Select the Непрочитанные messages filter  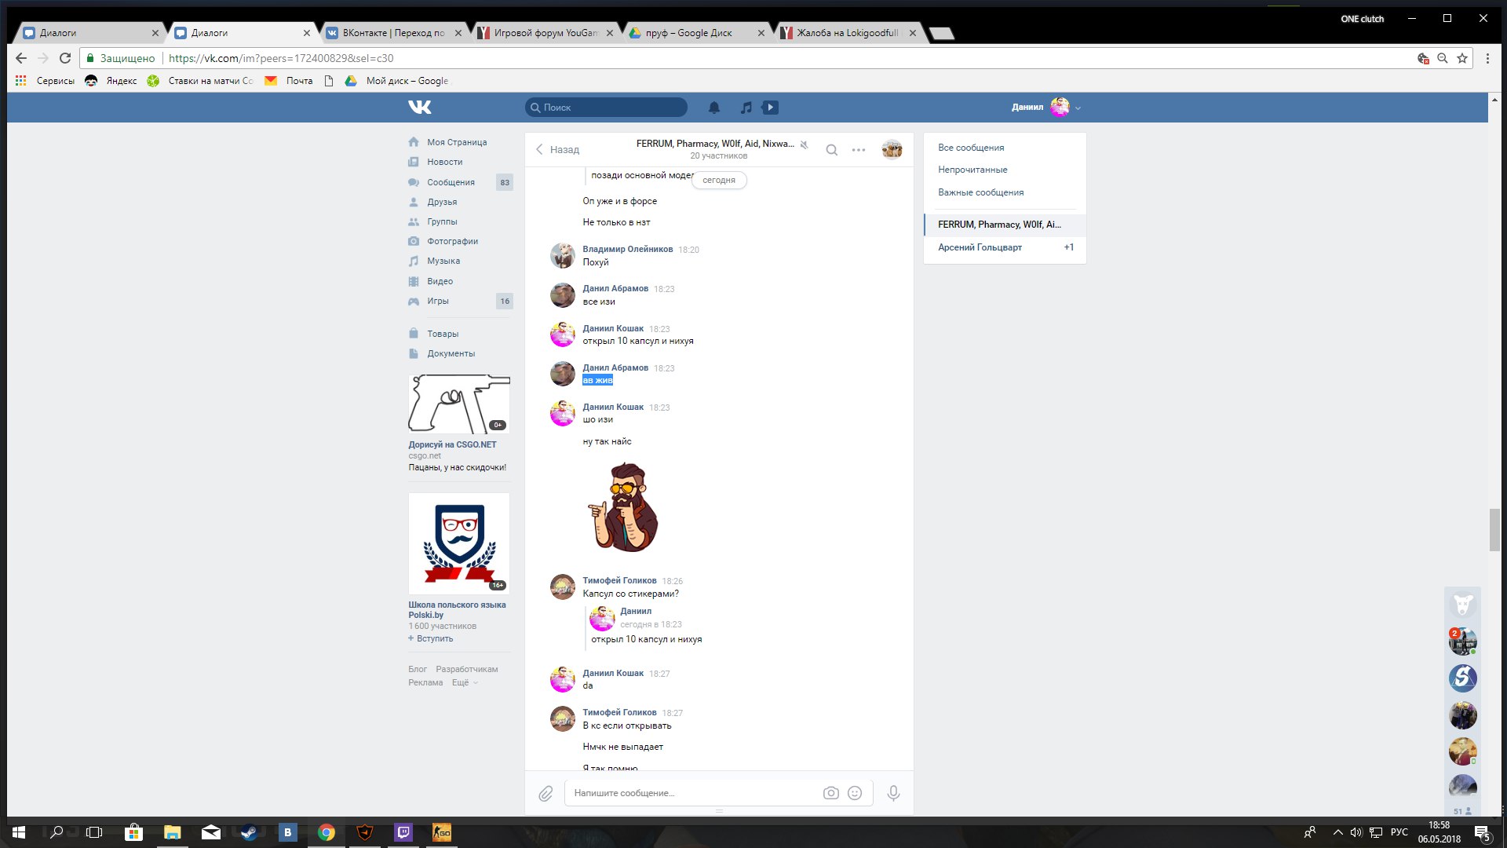[x=972, y=170]
